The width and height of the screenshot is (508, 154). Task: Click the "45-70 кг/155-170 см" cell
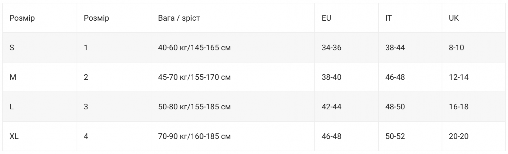pyautogui.click(x=194, y=77)
